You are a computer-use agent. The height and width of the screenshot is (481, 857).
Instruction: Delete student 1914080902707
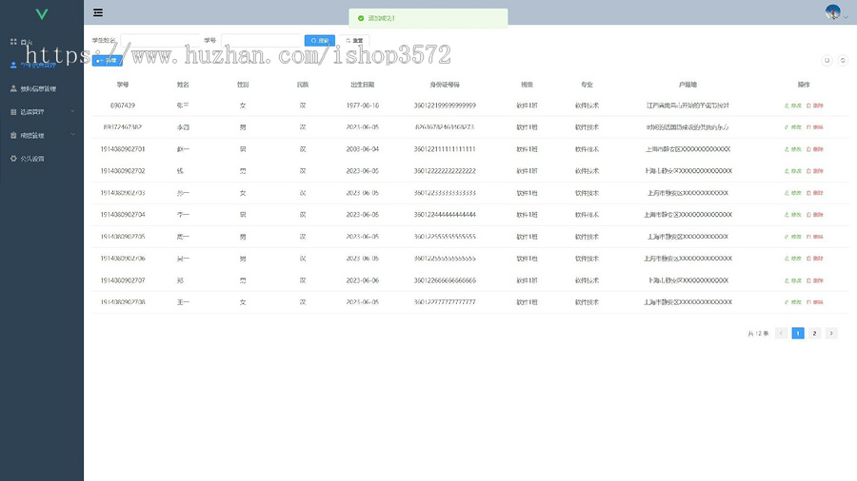coord(815,280)
